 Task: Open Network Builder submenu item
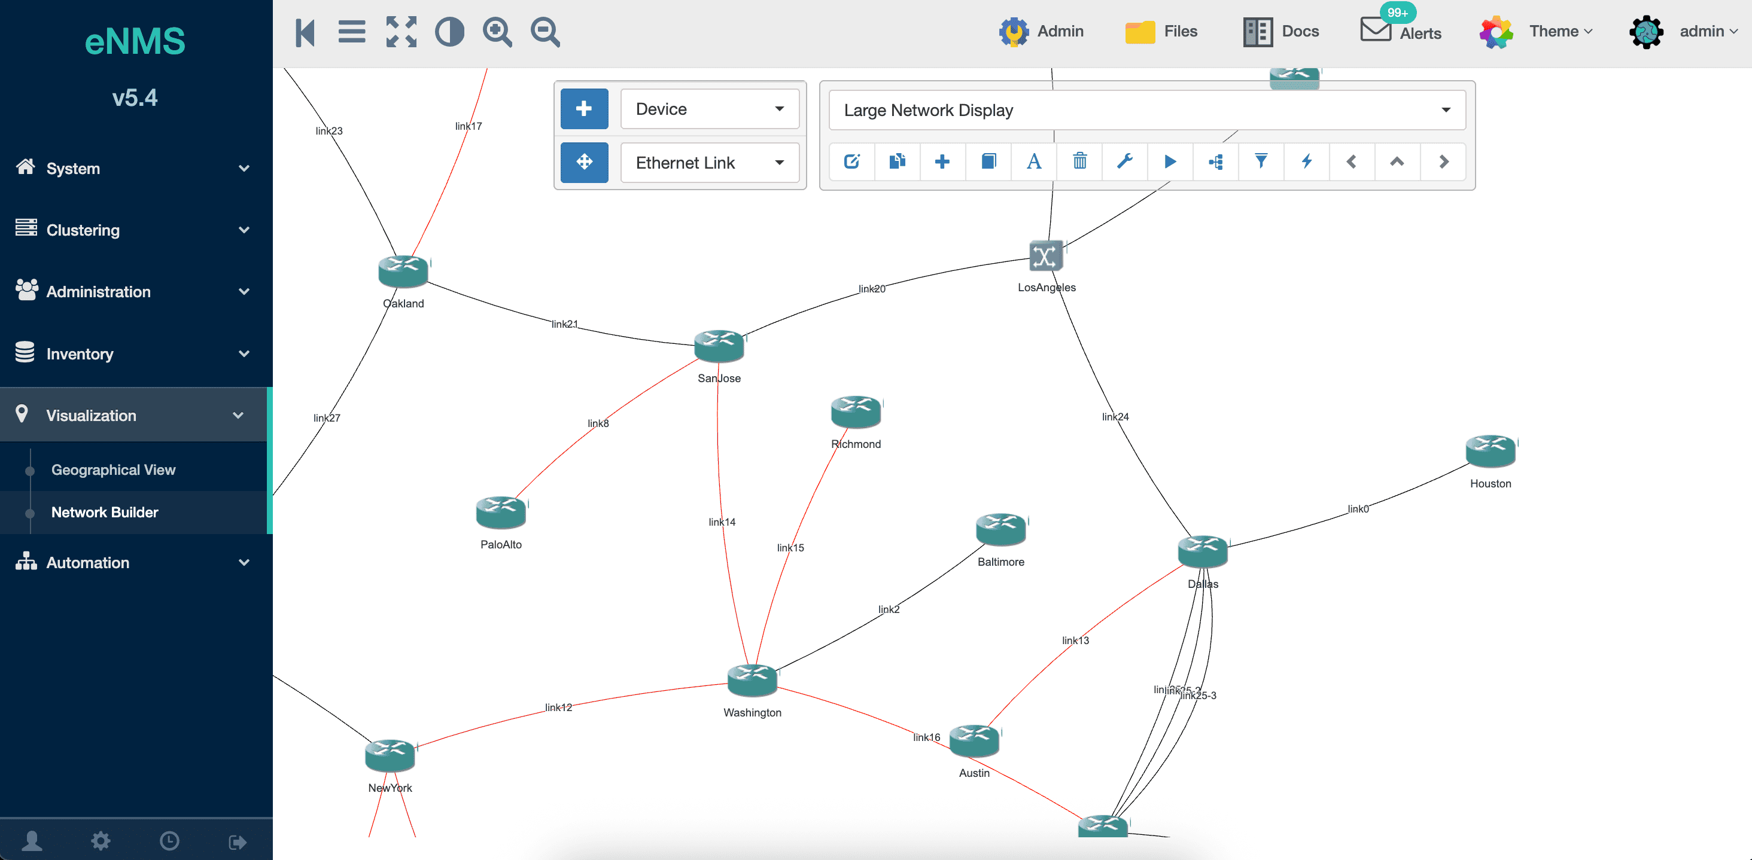(x=105, y=512)
